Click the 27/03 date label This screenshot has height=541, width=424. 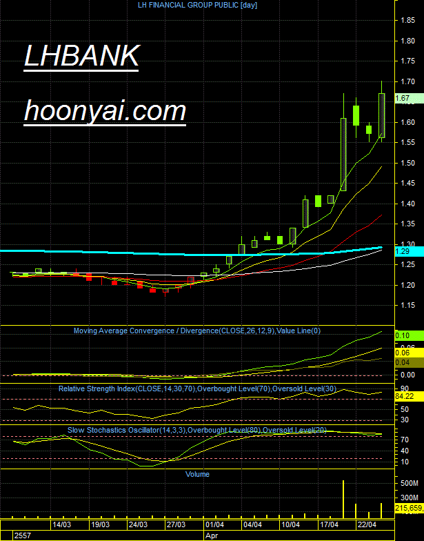pos(176,524)
